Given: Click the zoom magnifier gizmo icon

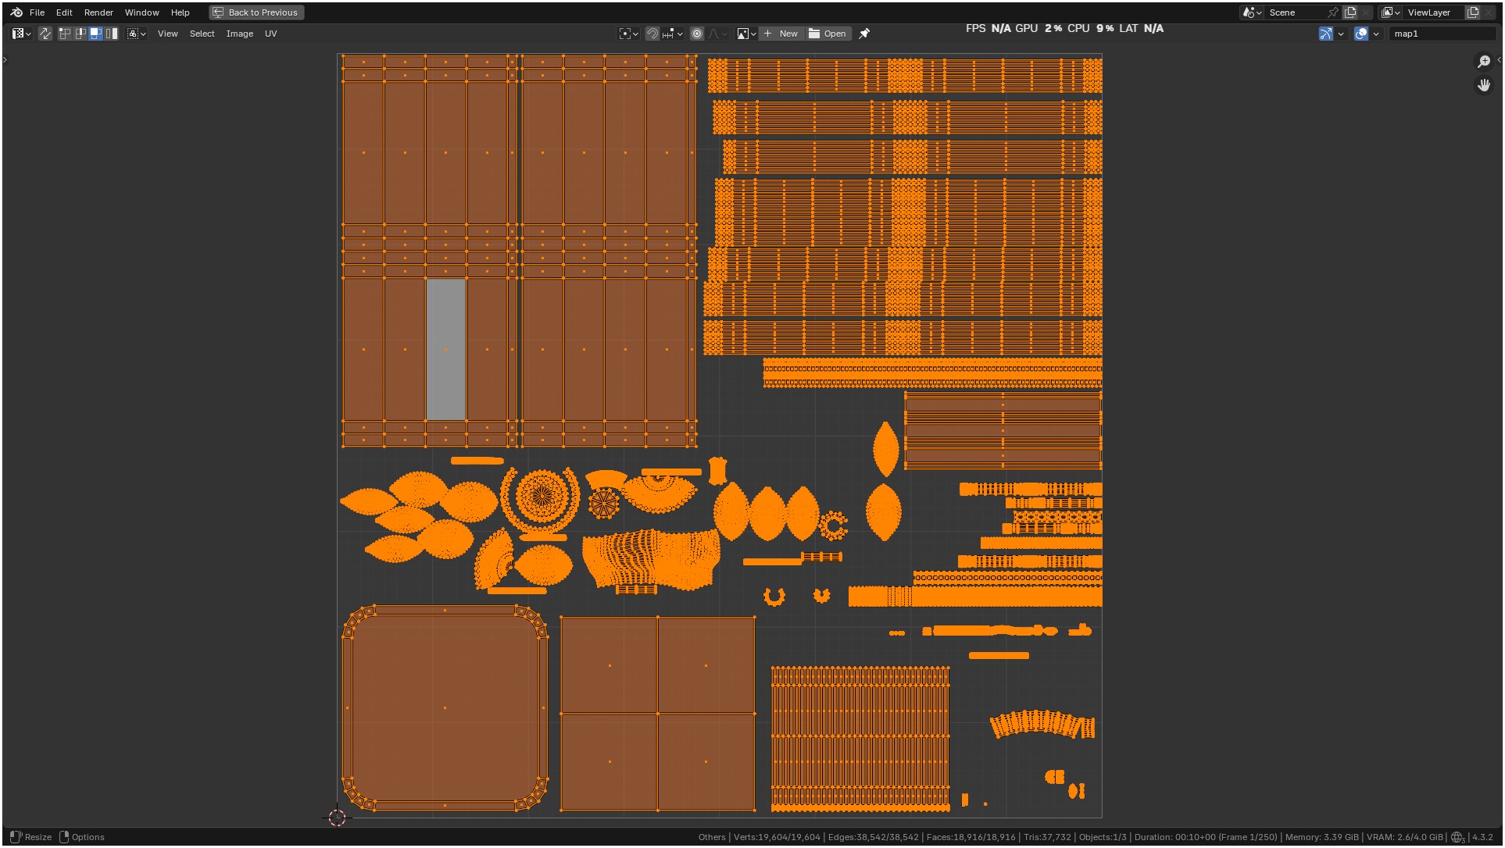Looking at the screenshot, I should click(x=1483, y=62).
